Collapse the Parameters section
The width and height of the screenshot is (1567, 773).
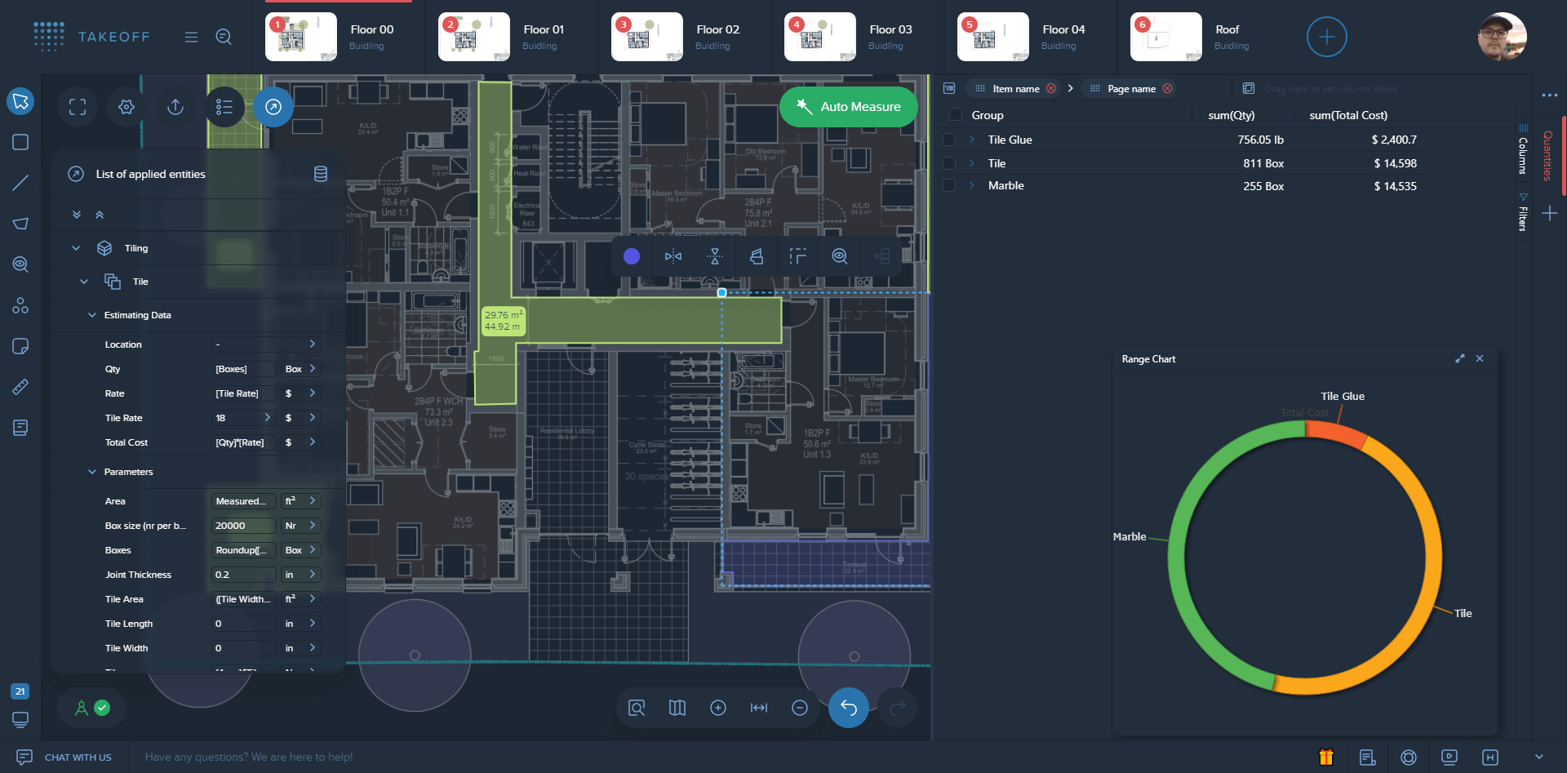91,472
